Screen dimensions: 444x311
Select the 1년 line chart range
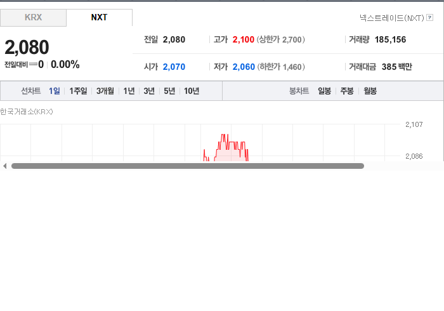(x=129, y=91)
